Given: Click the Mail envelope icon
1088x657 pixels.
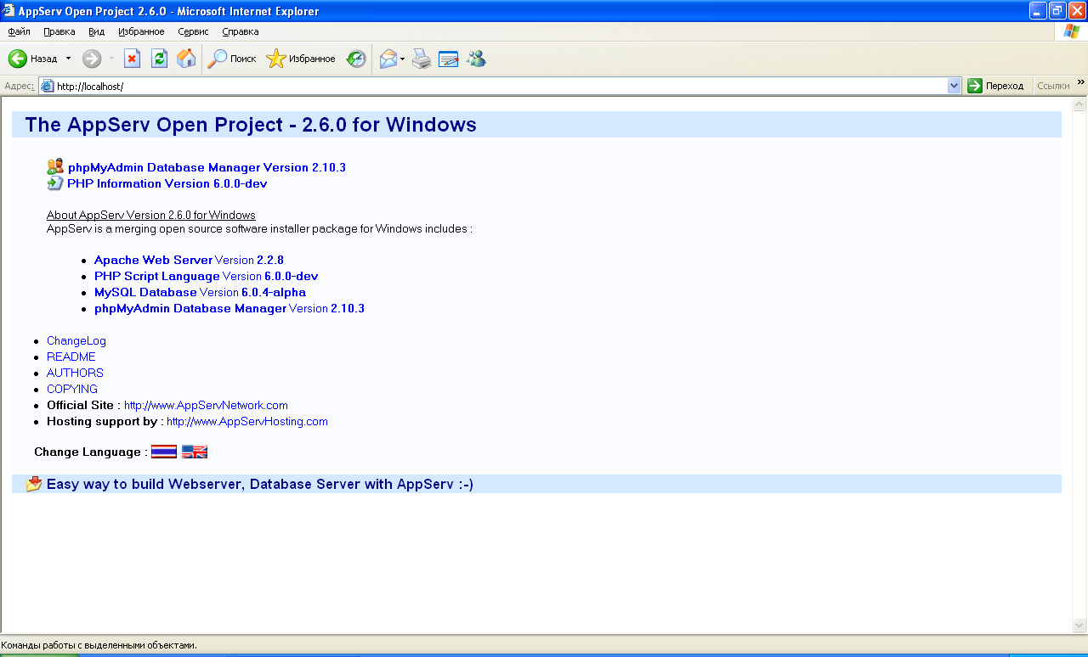Looking at the screenshot, I should [x=388, y=59].
